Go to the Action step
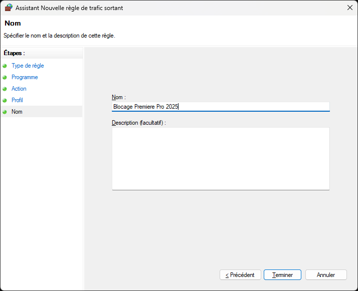This screenshot has width=358, height=291. 19,89
